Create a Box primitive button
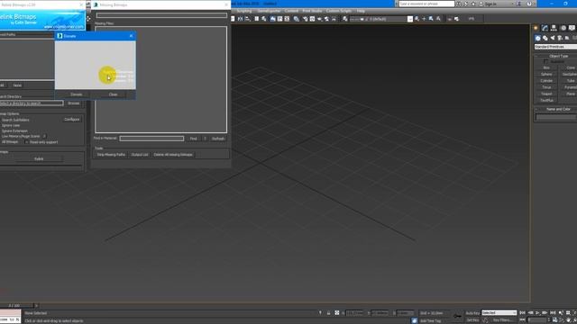 click(x=546, y=67)
